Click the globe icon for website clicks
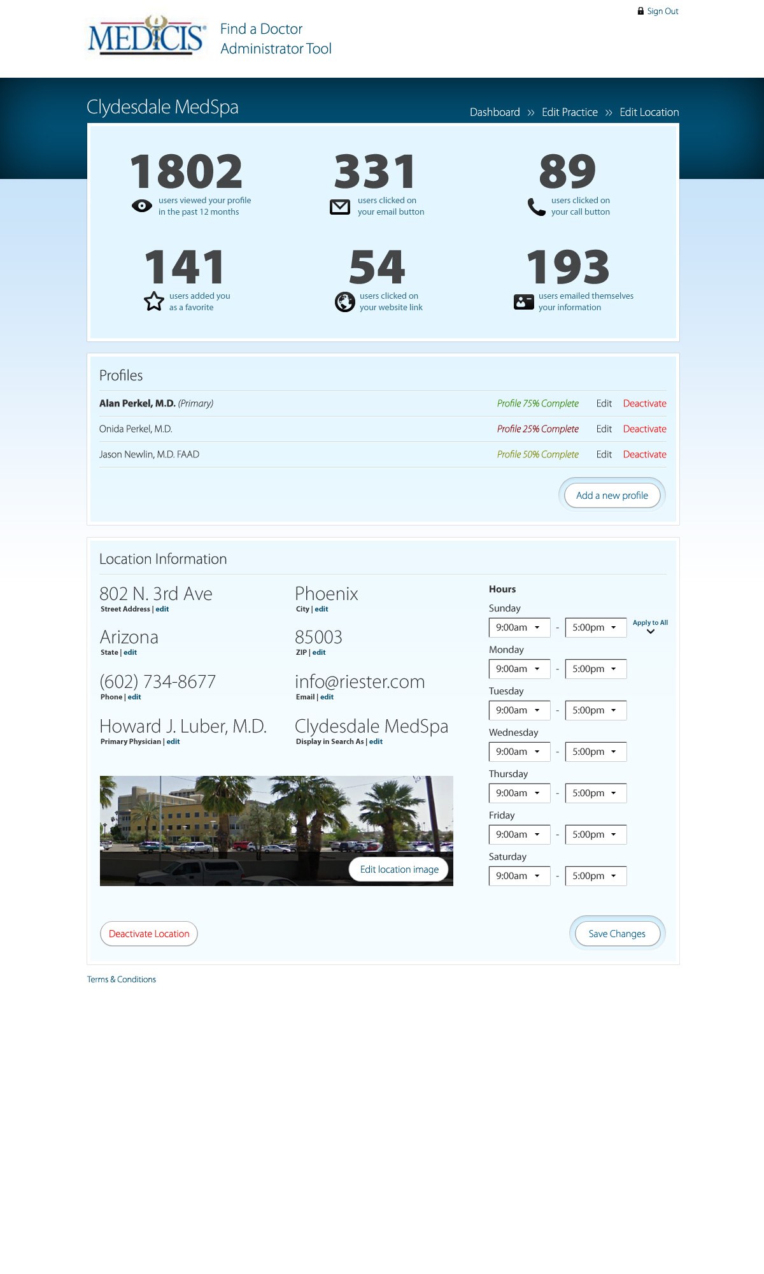This screenshot has height=1274, width=764. tap(344, 302)
